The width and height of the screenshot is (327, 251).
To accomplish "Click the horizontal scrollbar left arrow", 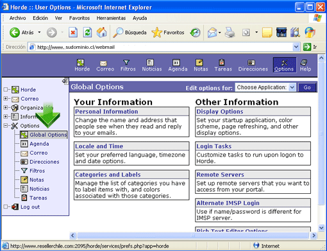I will pyautogui.click(x=72, y=236).
